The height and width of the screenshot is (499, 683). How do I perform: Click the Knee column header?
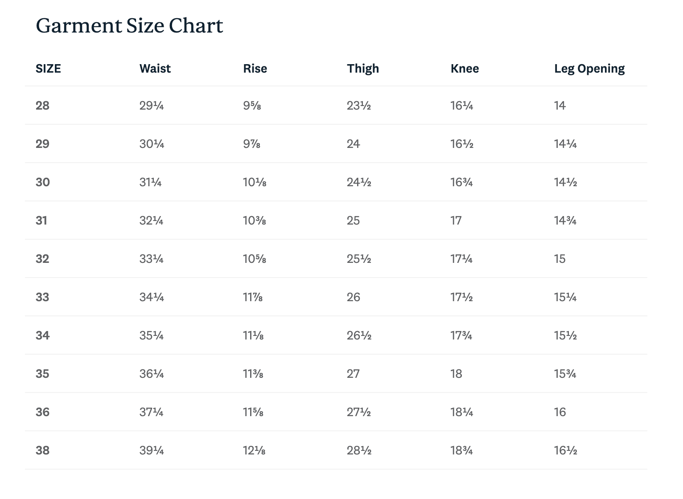(x=465, y=69)
